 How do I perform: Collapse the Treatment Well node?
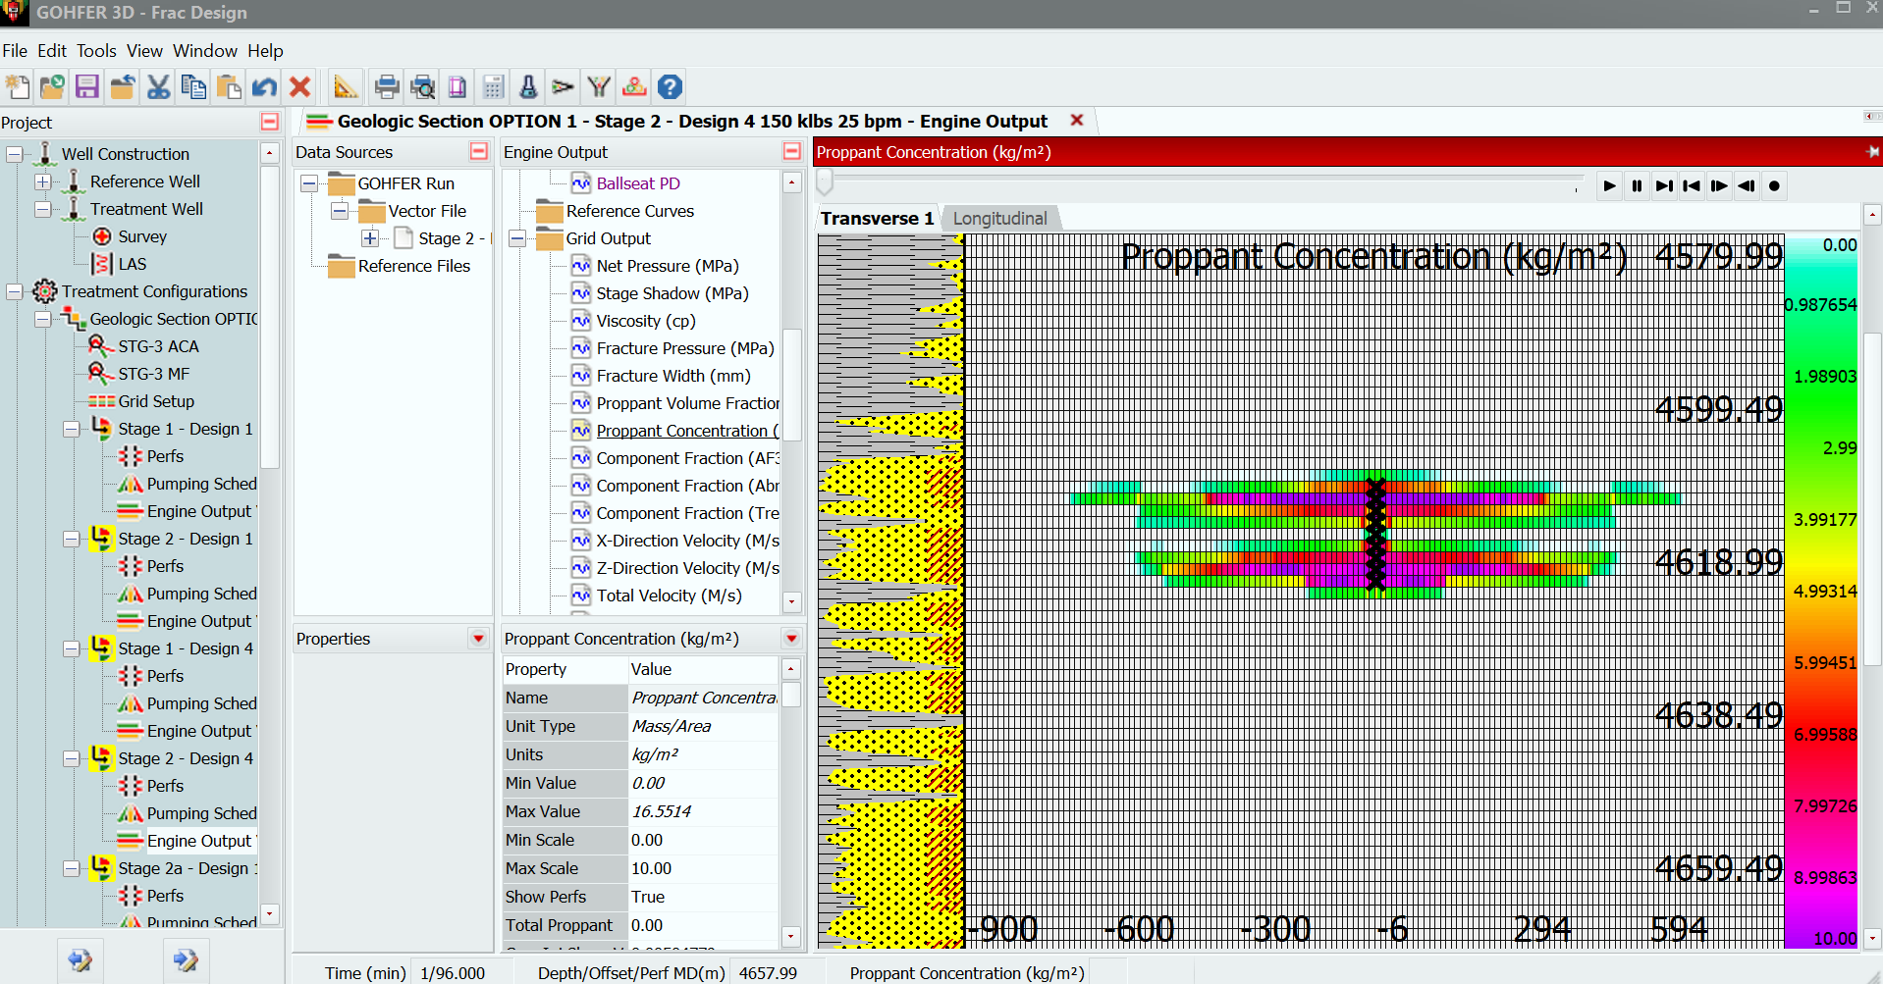(43, 209)
